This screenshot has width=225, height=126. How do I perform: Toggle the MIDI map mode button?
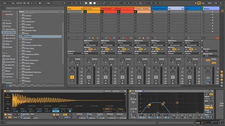[210, 3]
